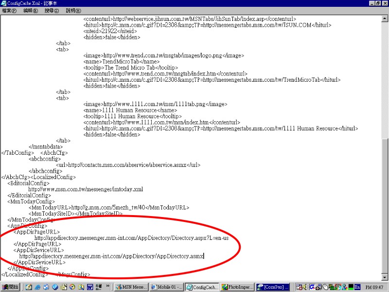Screen dimensions: 389x292
Task: Click the TrendMicroTab name line
Action: 121,62
